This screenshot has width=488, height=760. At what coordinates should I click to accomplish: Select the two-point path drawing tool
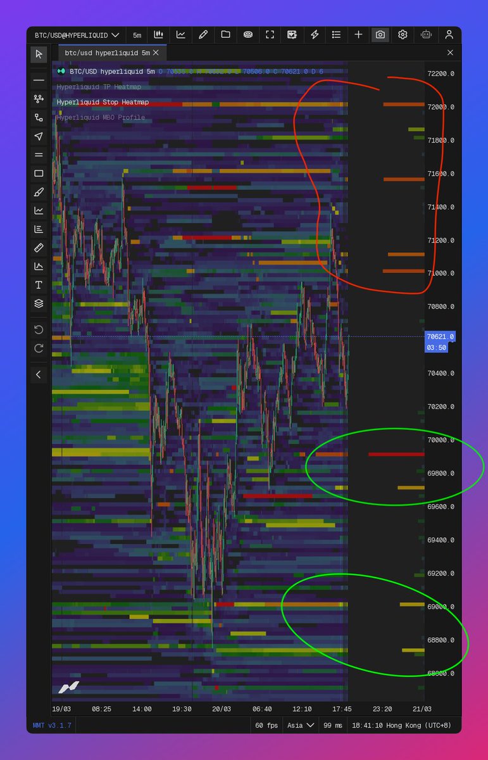pos(39,117)
